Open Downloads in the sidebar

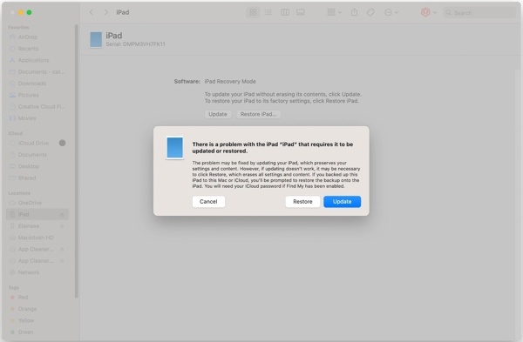pos(37,84)
